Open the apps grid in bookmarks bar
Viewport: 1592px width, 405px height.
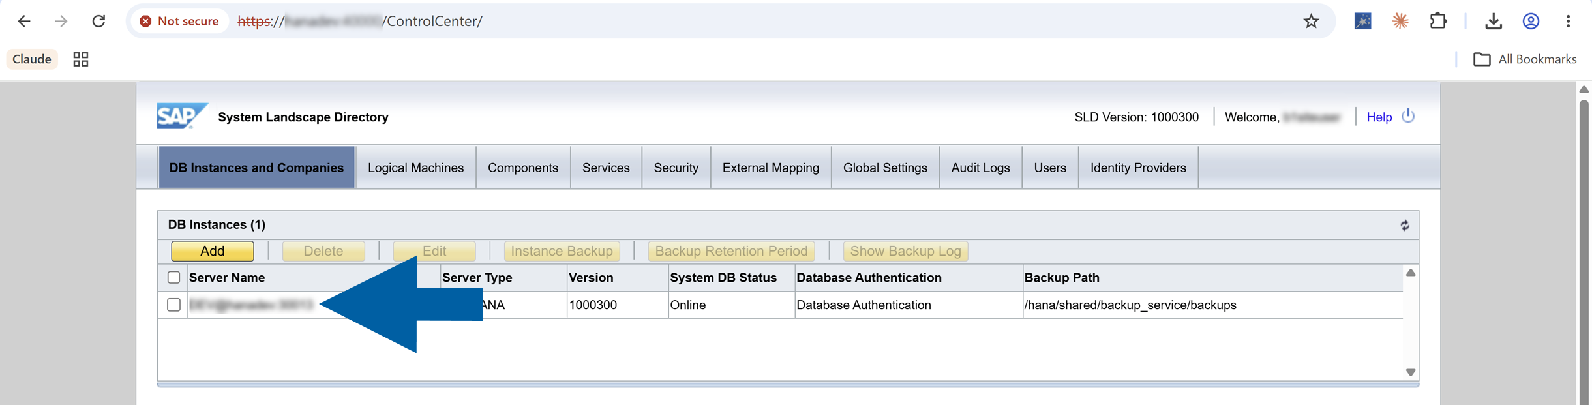[81, 59]
